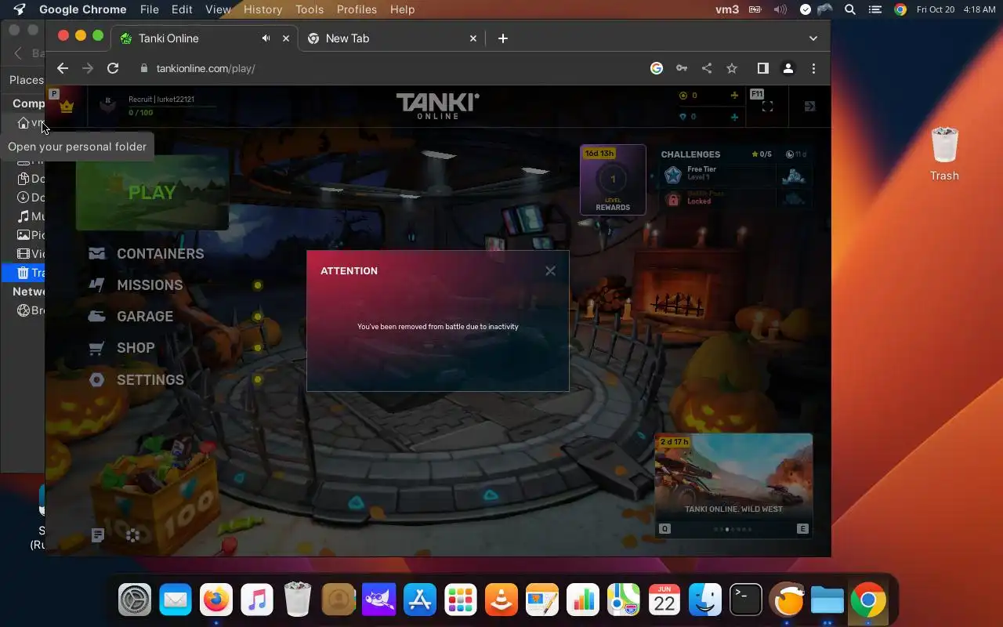This screenshot has height=627, width=1003.
Task: Open Firefox from the dock
Action: pyautogui.click(x=216, y=601)
